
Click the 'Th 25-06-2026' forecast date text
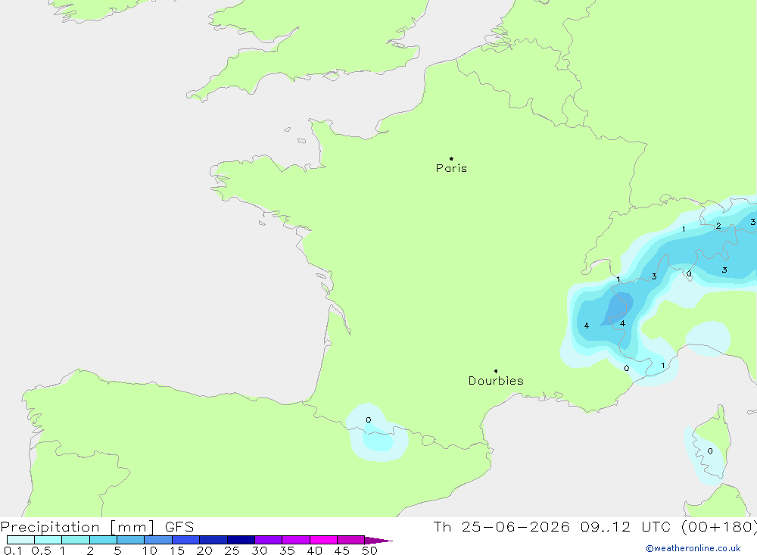[501, 526]
